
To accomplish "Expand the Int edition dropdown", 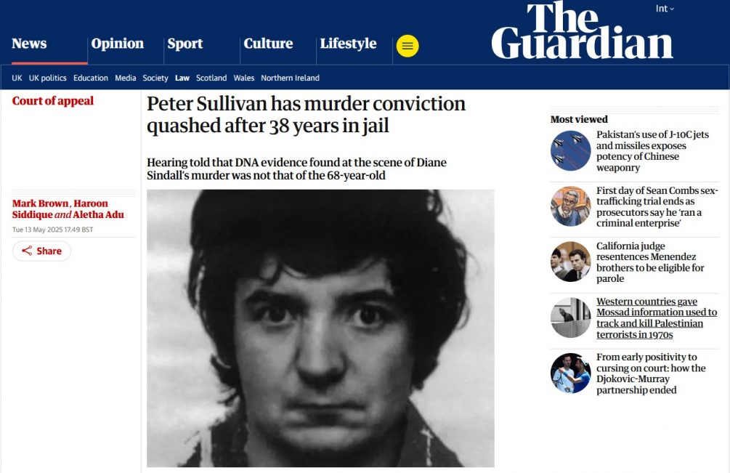I will click(665, 9).
